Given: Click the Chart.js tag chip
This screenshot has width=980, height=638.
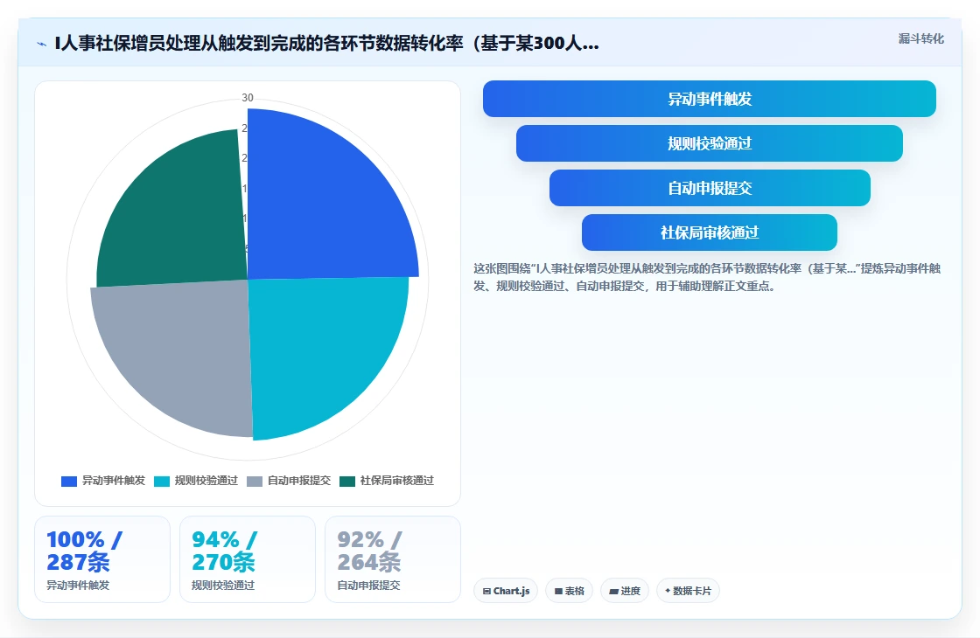Looking at the screenshot, I should pyautogui.click(x=506, y=591).
